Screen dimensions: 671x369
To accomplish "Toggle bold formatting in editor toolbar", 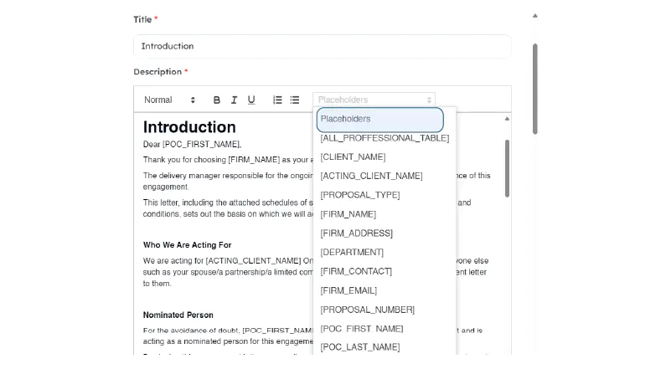I will pos(217,100).
